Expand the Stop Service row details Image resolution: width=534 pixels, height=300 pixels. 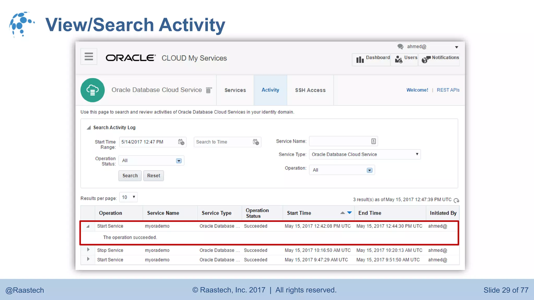tap(88, 250)
